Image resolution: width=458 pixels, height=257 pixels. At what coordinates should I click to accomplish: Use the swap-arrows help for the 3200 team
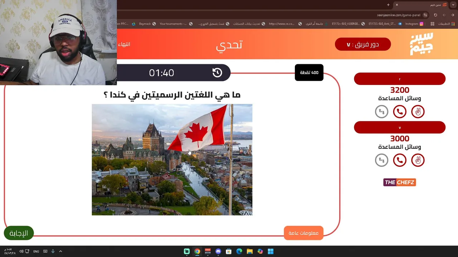381,112
